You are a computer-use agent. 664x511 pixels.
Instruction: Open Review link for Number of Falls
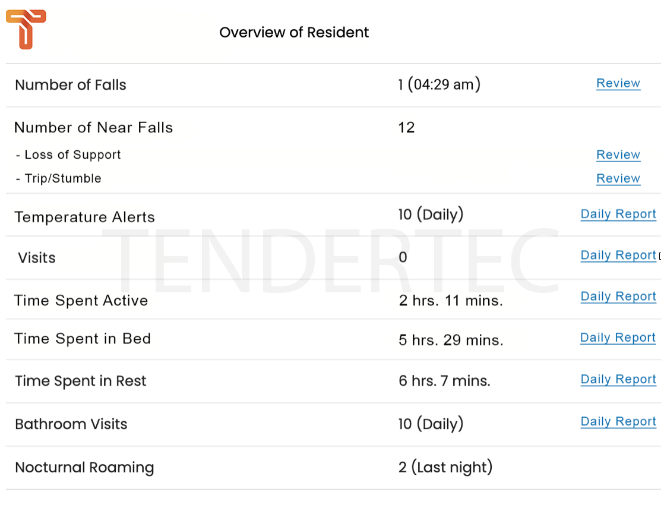point(618,83)
